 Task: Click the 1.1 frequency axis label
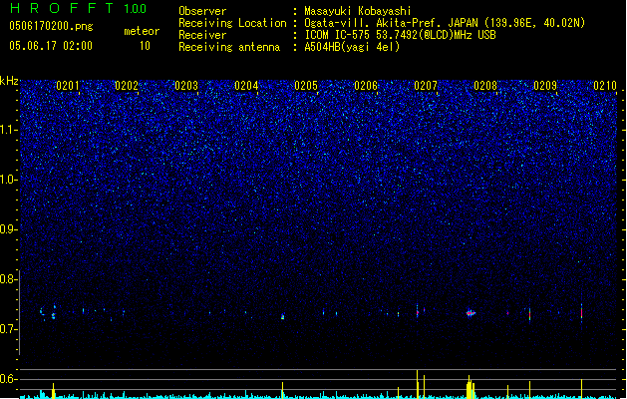coord(8,130)
